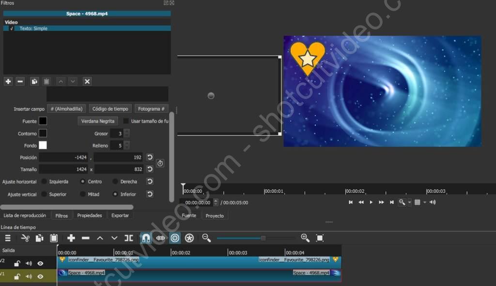The image size is (496, 286).
Task: Click the scissors Cut icon in timeline
Action: [26, 238]
